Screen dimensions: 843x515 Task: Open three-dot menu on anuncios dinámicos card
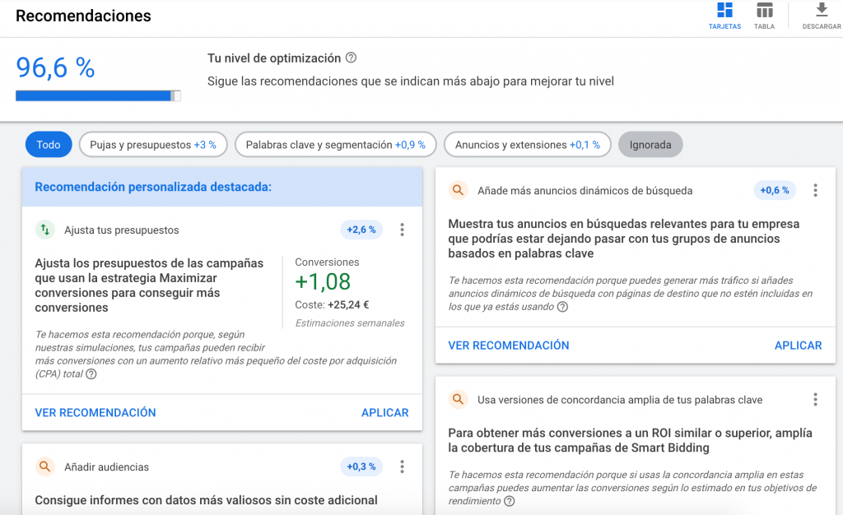pyautogui.click(x=815, y=189)
